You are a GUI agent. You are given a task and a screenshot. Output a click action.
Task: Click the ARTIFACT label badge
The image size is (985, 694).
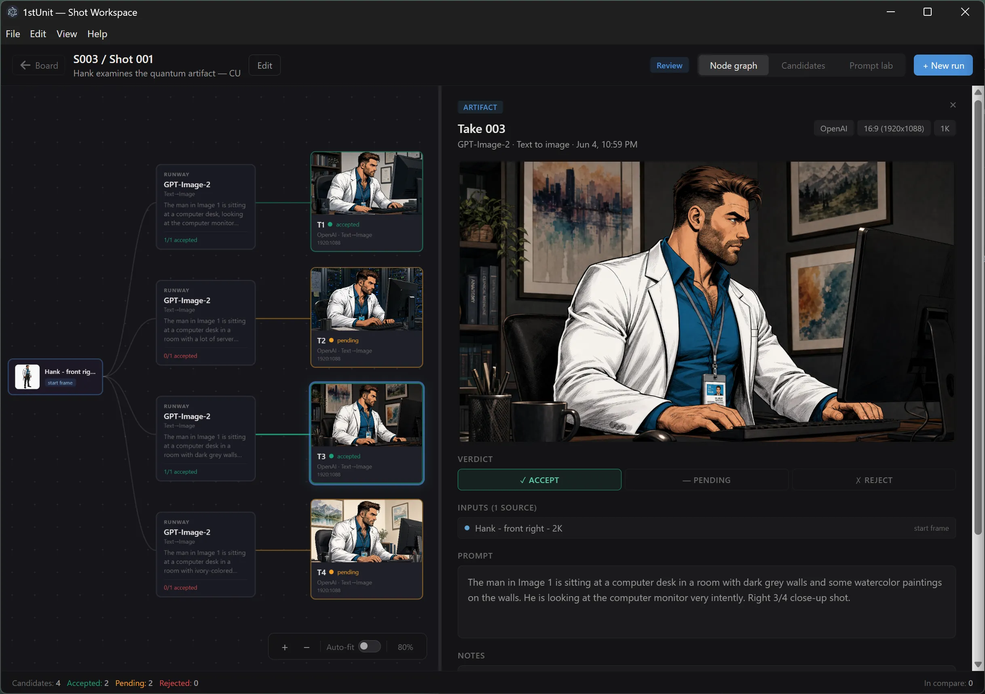point(480,107)
